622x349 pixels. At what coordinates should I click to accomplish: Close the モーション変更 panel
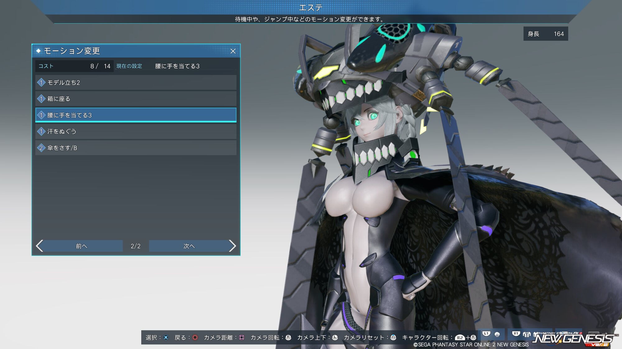click(233, 51)
